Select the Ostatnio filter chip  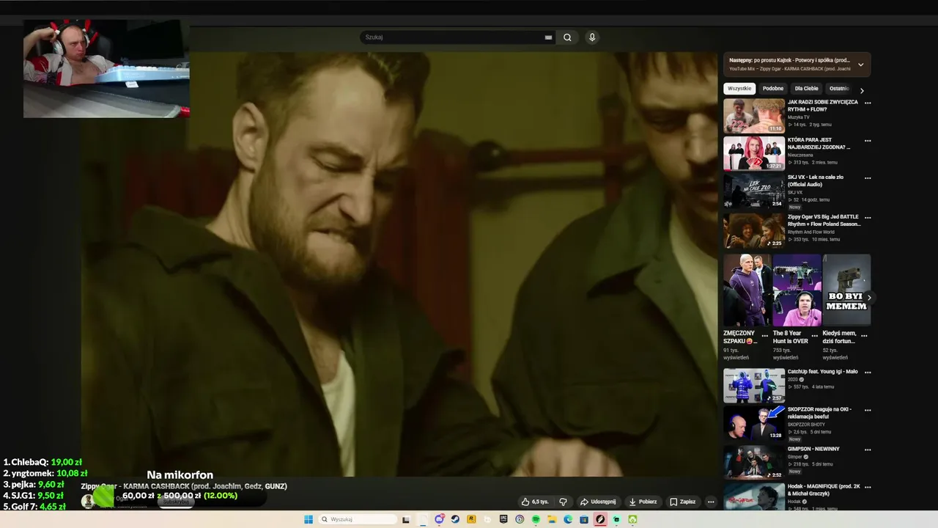click(x=840, y=89)
